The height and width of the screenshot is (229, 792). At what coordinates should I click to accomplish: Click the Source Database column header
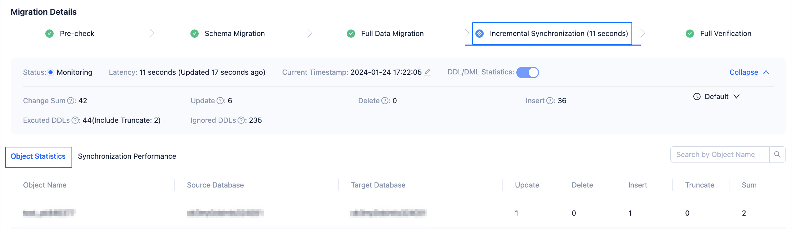(x=216, y=185)
